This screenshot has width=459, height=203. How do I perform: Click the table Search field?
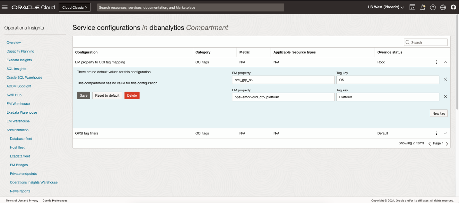click(x=426, y=42)
